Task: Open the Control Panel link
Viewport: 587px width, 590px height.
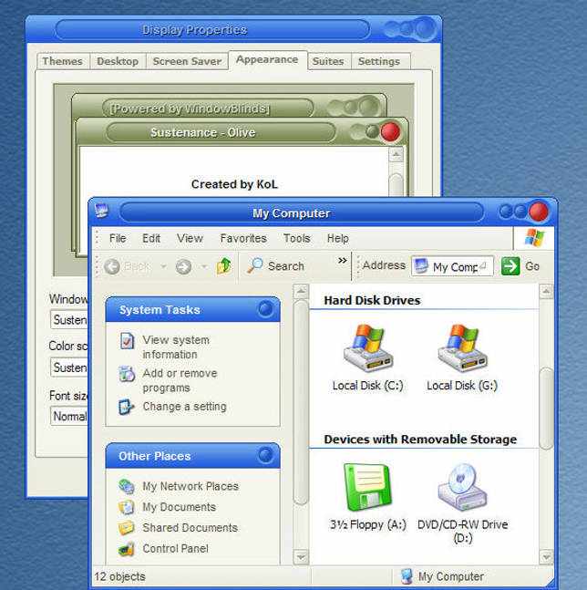Action: (x=175, y=549)
